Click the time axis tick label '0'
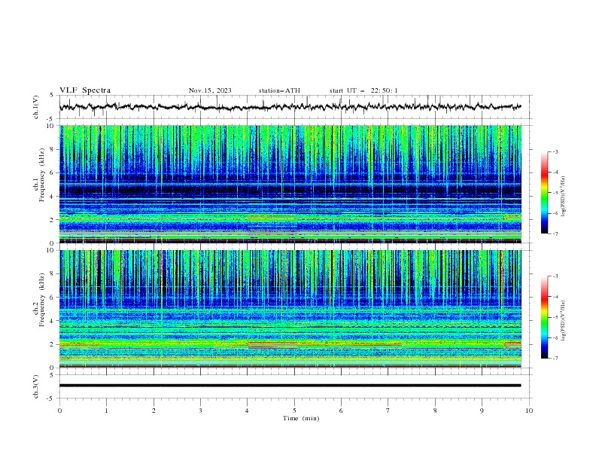 point(59,411)
